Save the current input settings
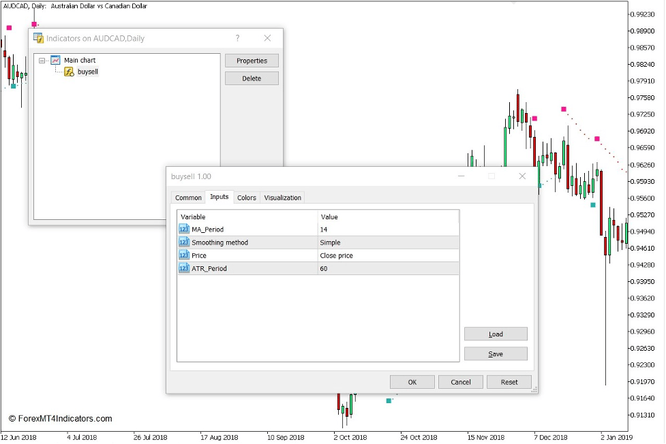Viewport: 666px width, 444px height. click(496, 353)
